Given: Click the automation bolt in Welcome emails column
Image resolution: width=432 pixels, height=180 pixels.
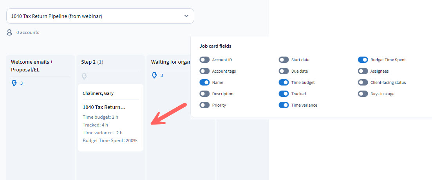Looking at the screenshot, I should pos(14,83).
